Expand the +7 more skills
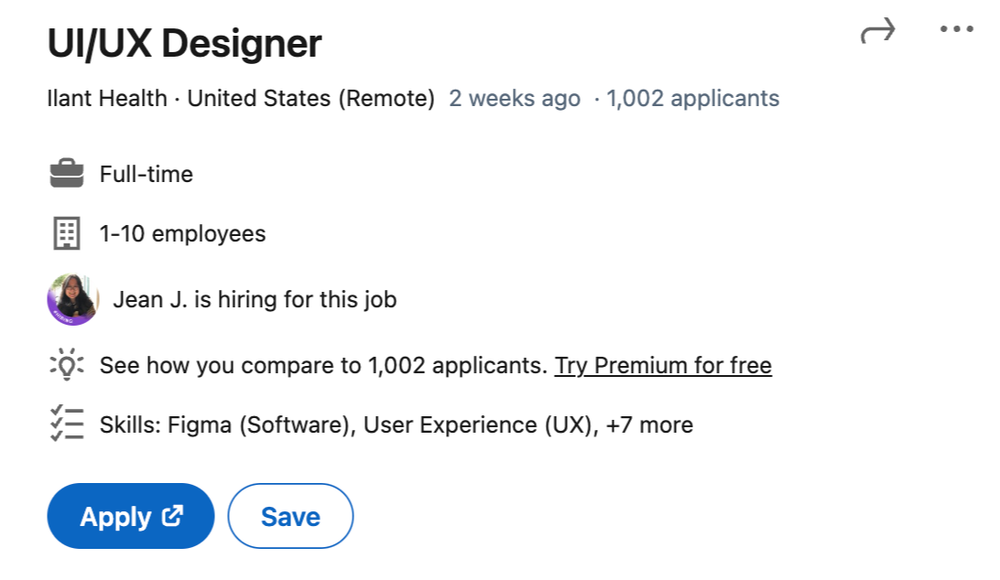 click(x=649, y=425)
